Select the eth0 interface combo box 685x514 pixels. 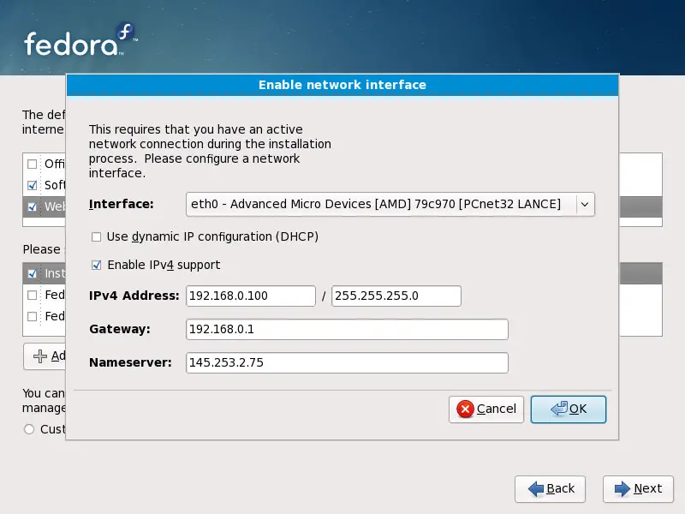[390, 204]
